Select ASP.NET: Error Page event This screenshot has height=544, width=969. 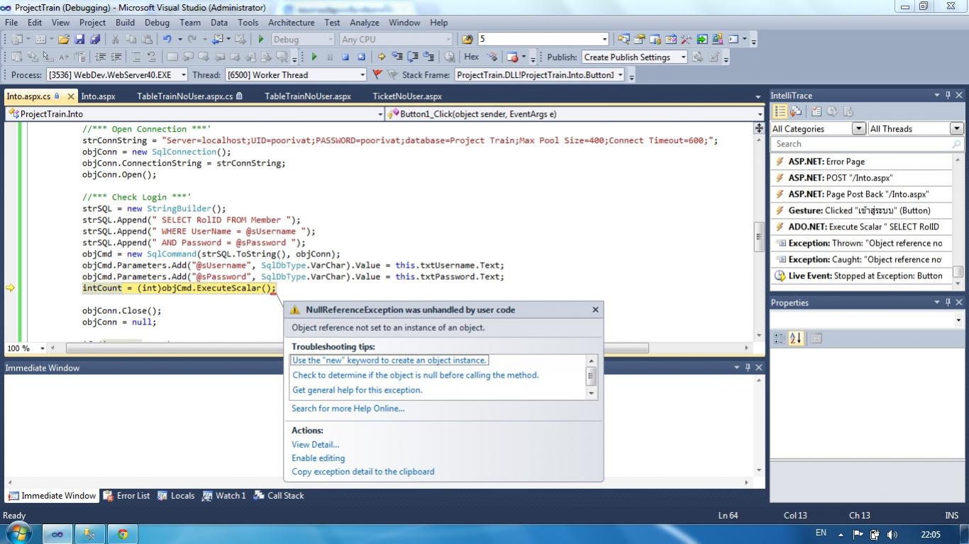coord(861,161)
